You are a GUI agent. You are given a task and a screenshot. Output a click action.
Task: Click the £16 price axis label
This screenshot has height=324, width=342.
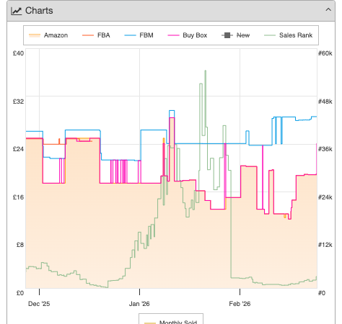click(19, 197)
